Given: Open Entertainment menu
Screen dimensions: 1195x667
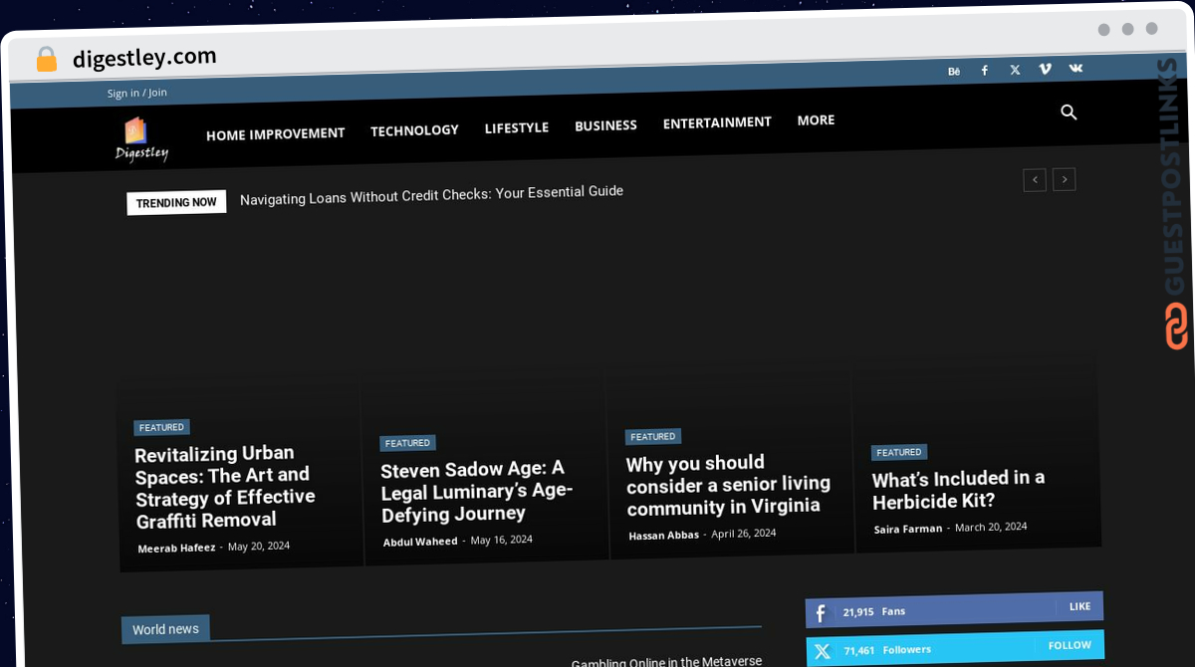Looking at the screenshot, I should [x=717, y=122].
